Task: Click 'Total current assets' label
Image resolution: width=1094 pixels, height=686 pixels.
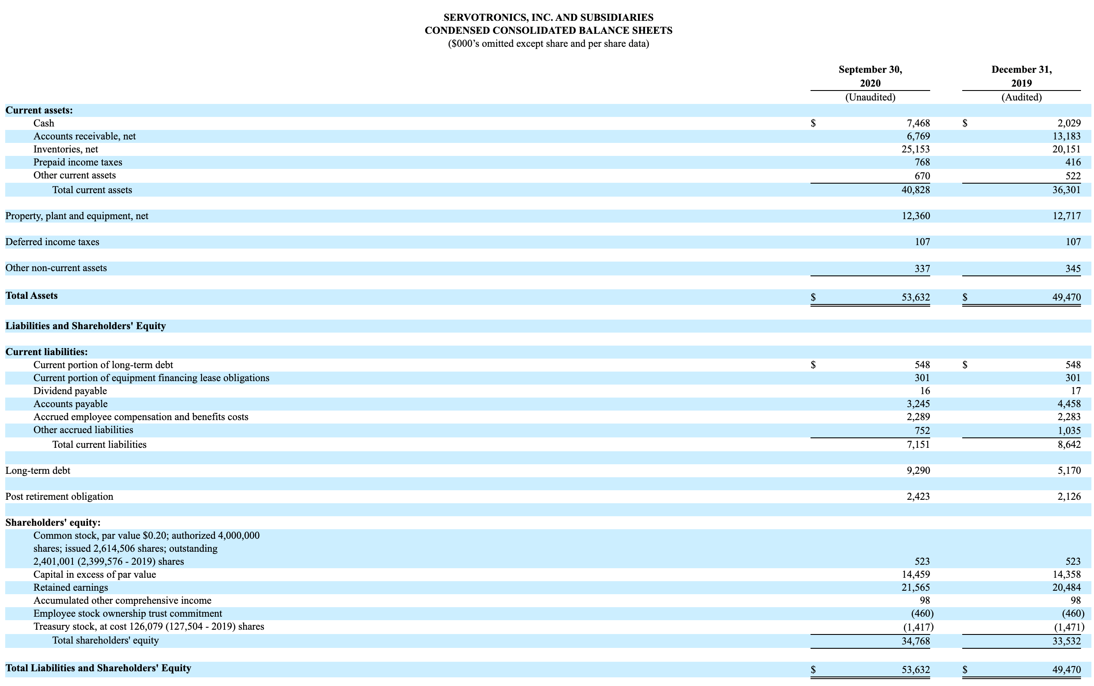Action: [92, 190]
